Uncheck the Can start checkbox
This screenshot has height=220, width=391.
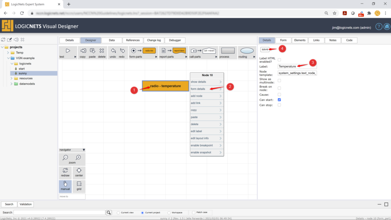coord(279,100)
